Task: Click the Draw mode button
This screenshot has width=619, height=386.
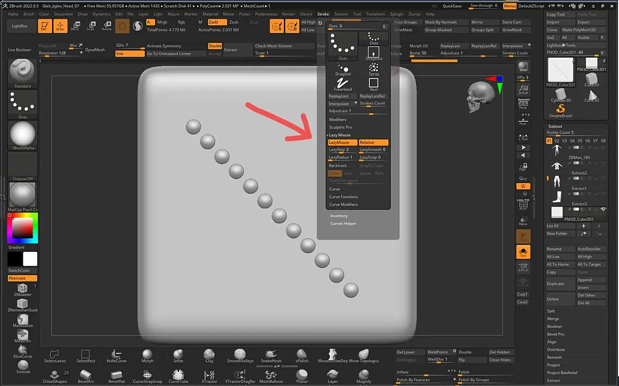Action: tap(60, 26)
